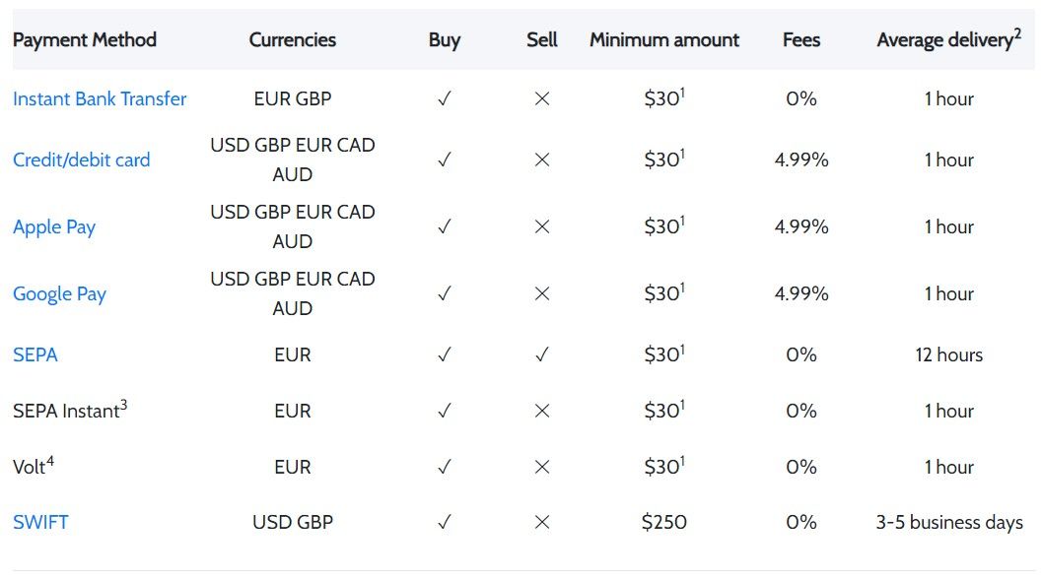Screen dimensions: 1042x578
Task: Open the SEPA payment method link
Action: [35, 354]
